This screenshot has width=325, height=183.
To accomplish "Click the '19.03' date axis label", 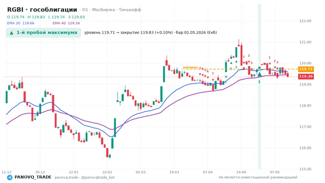I will tap(174, 172).
